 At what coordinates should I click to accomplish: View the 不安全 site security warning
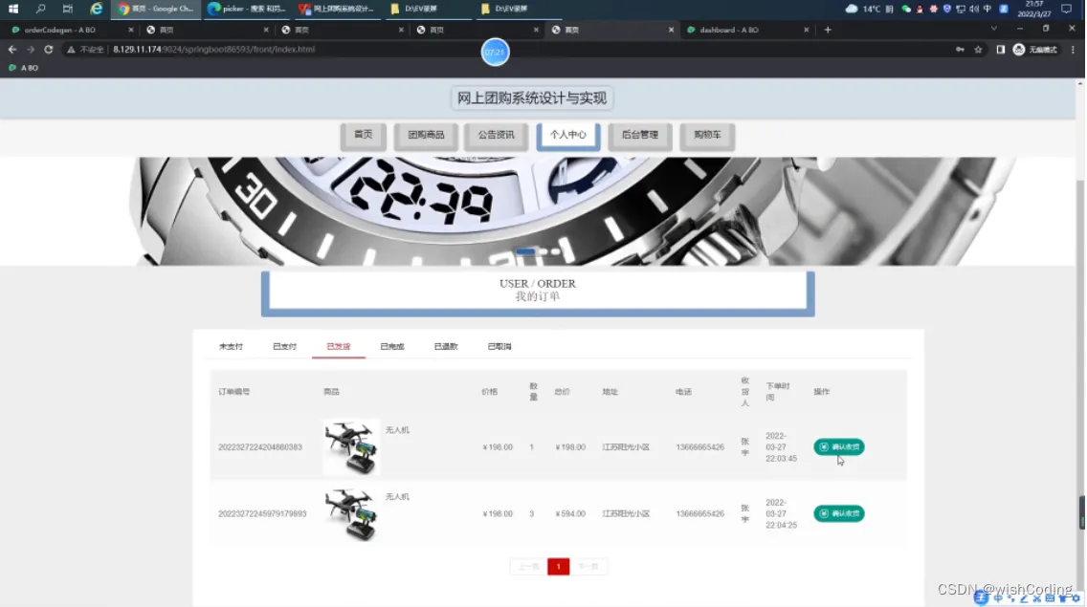coord(85,49)
